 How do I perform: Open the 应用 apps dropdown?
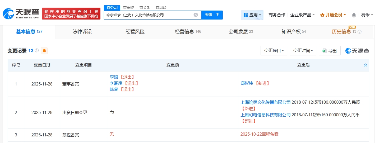point(252,15)
